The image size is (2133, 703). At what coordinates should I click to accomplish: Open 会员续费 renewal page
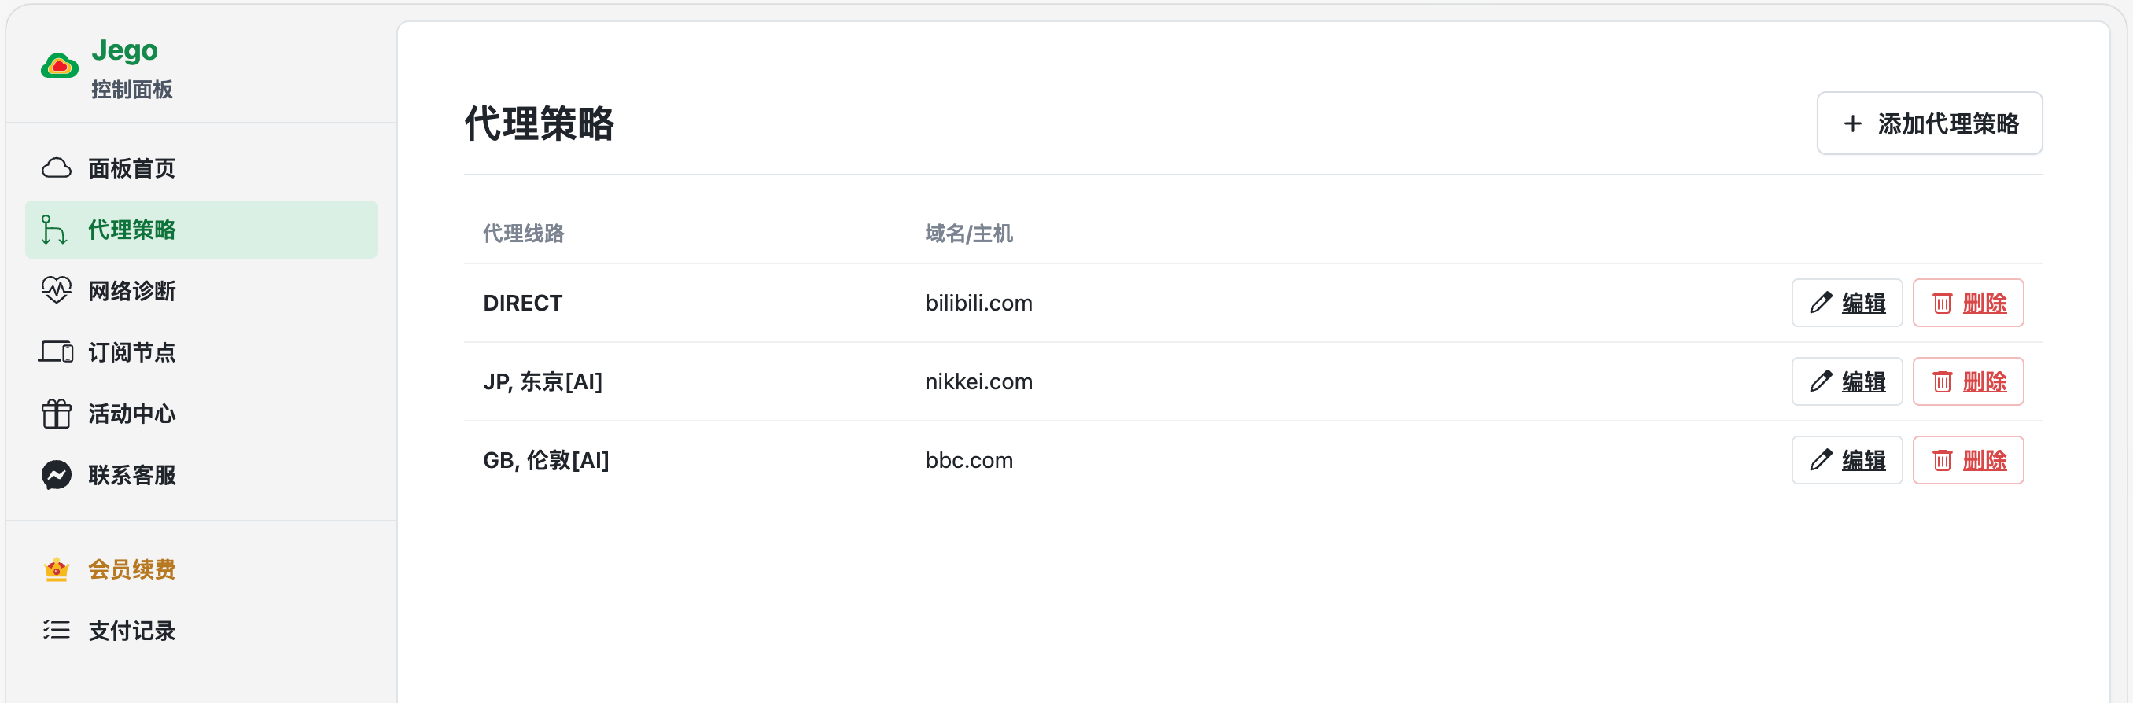pos(201,569)
